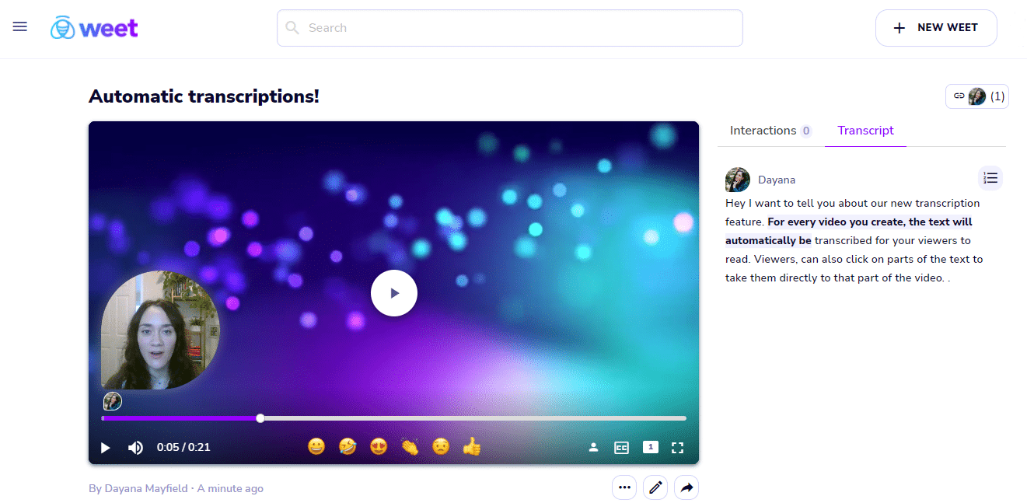Enter fullscreen mode
Screen dimensions: 1027x503
(x=677, y=448)
